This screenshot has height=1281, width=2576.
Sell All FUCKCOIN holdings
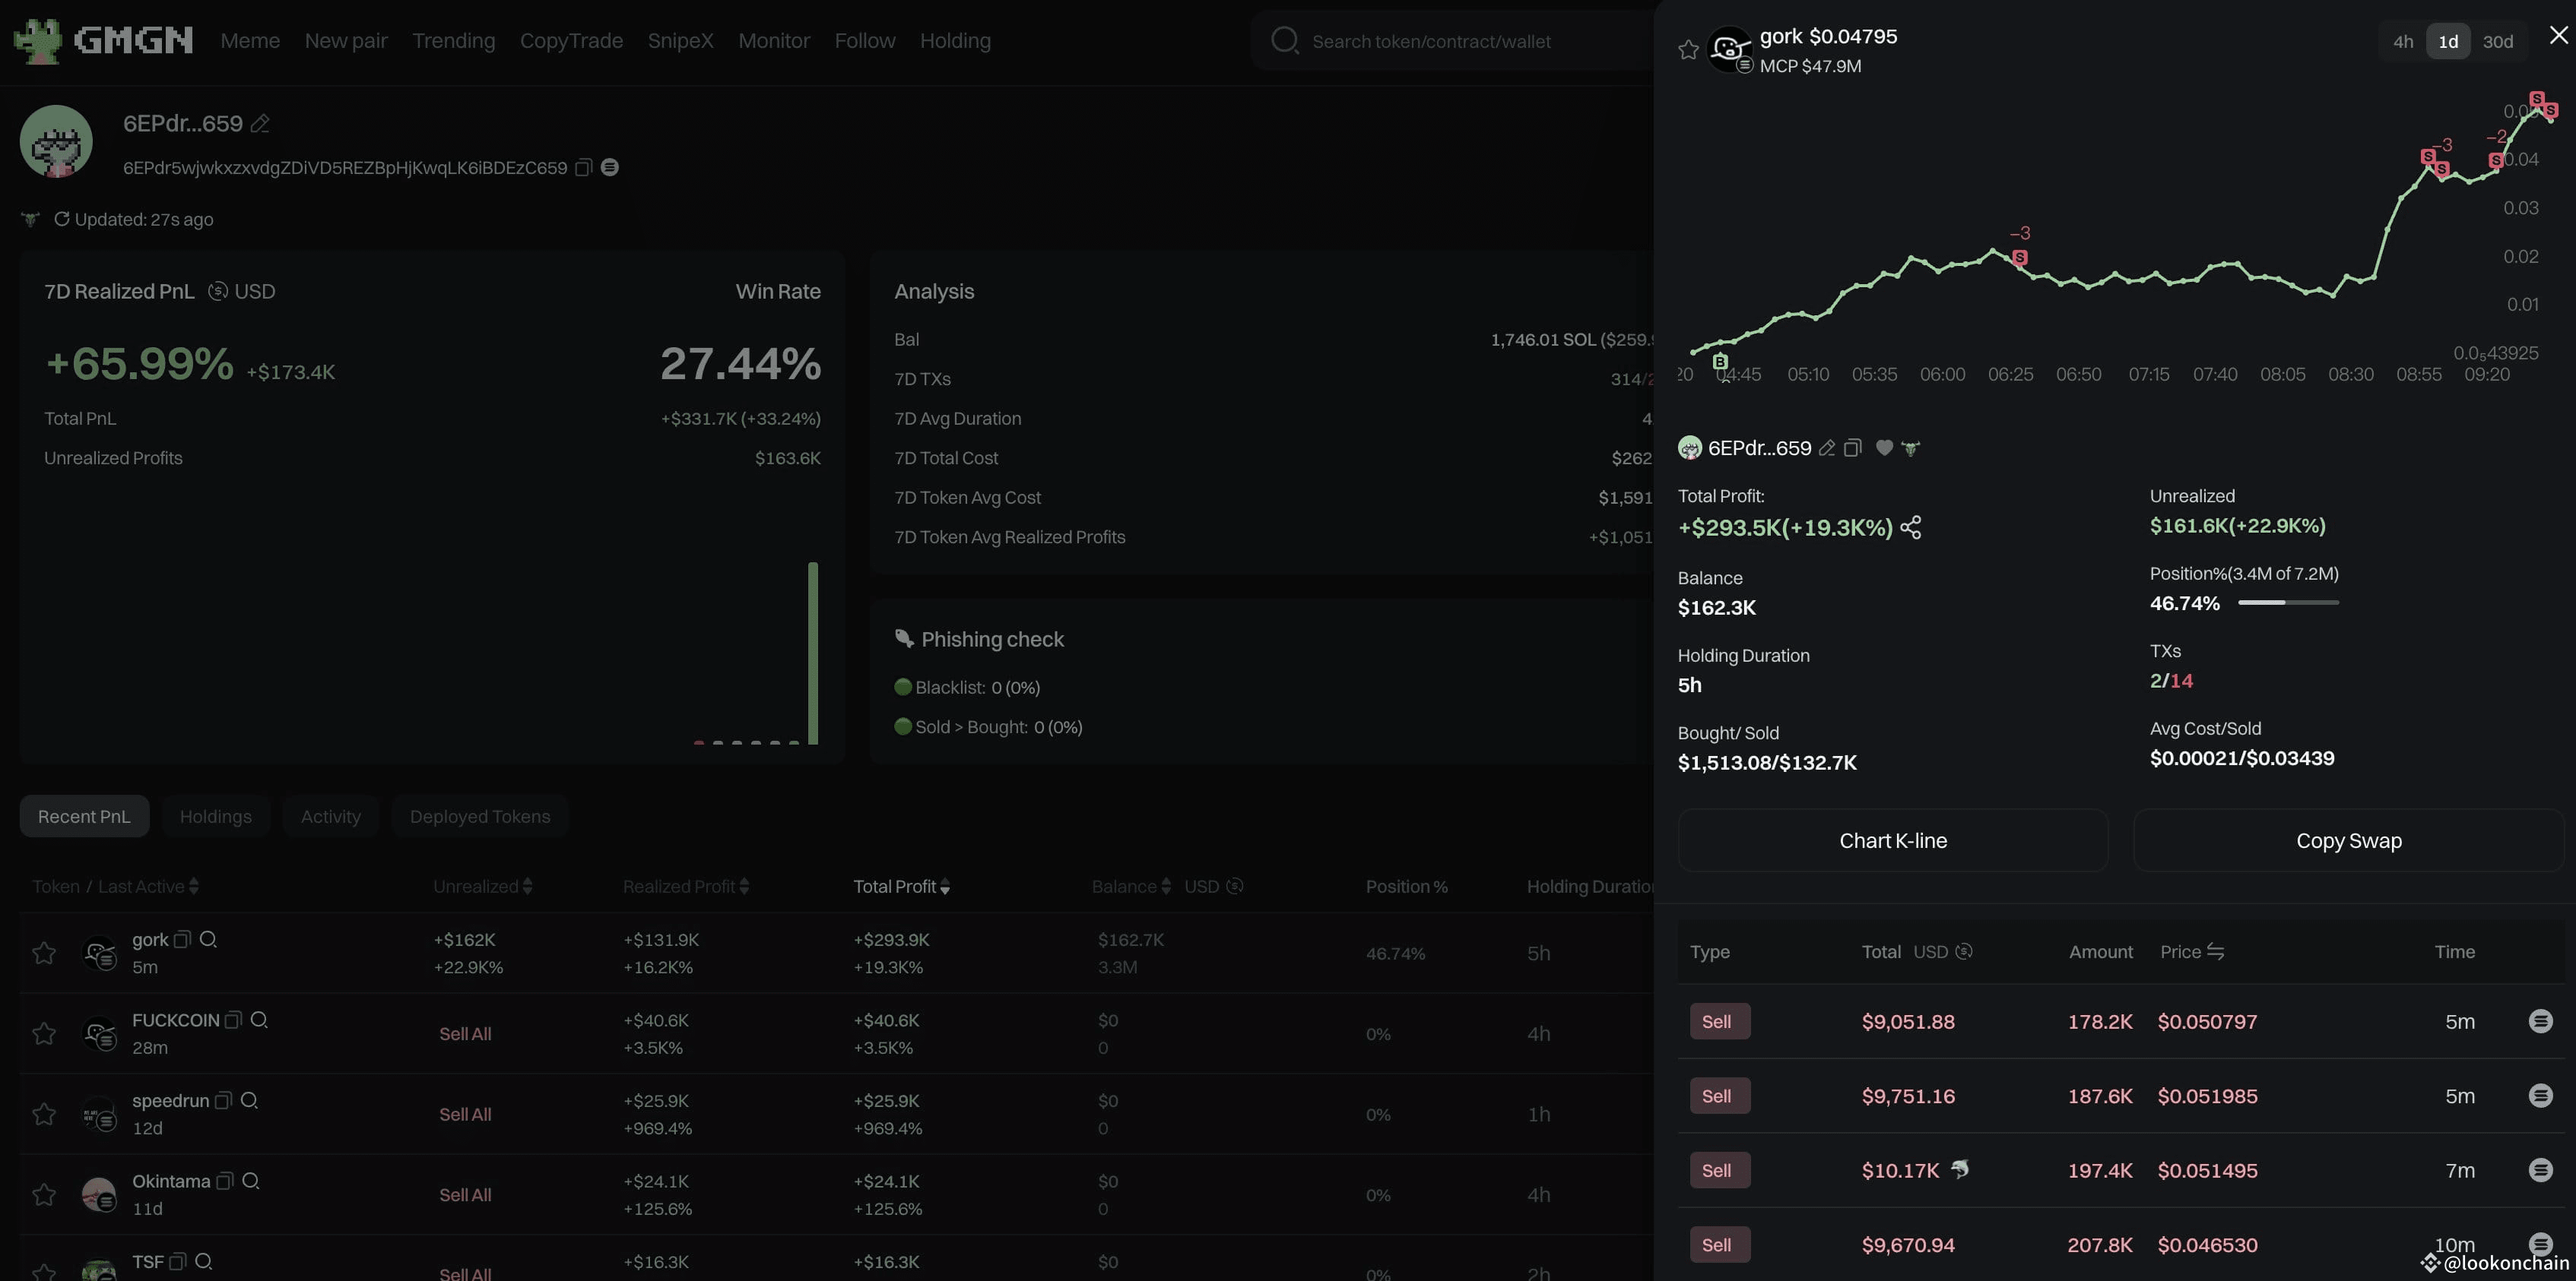tap(466, 1033)
